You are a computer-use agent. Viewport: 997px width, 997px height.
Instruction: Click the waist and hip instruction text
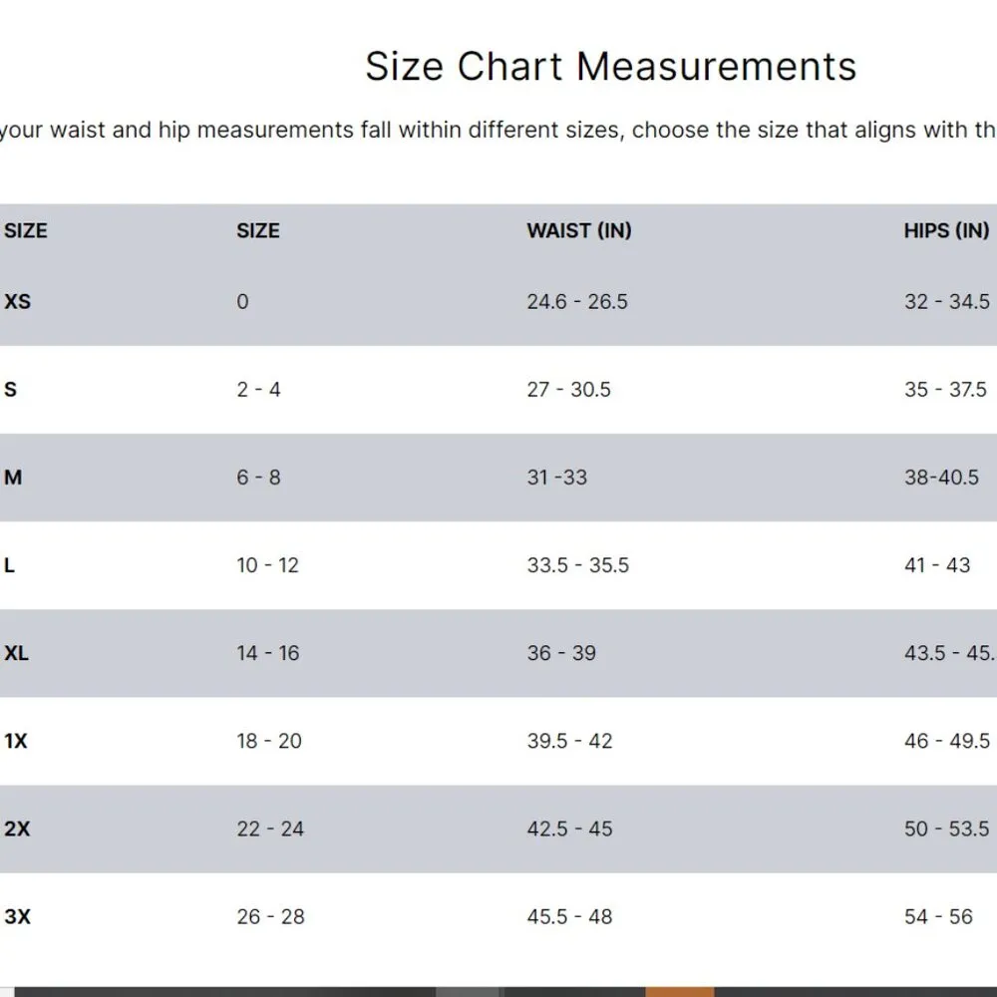[498, 131]
